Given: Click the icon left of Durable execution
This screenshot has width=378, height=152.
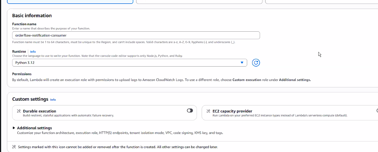Looking at the screenshot, I should pos(19,111).
